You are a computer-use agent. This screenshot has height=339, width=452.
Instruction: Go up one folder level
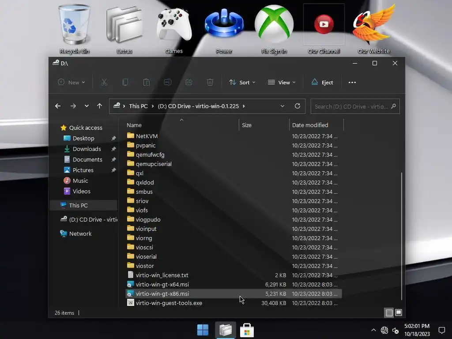coord(99,106)
